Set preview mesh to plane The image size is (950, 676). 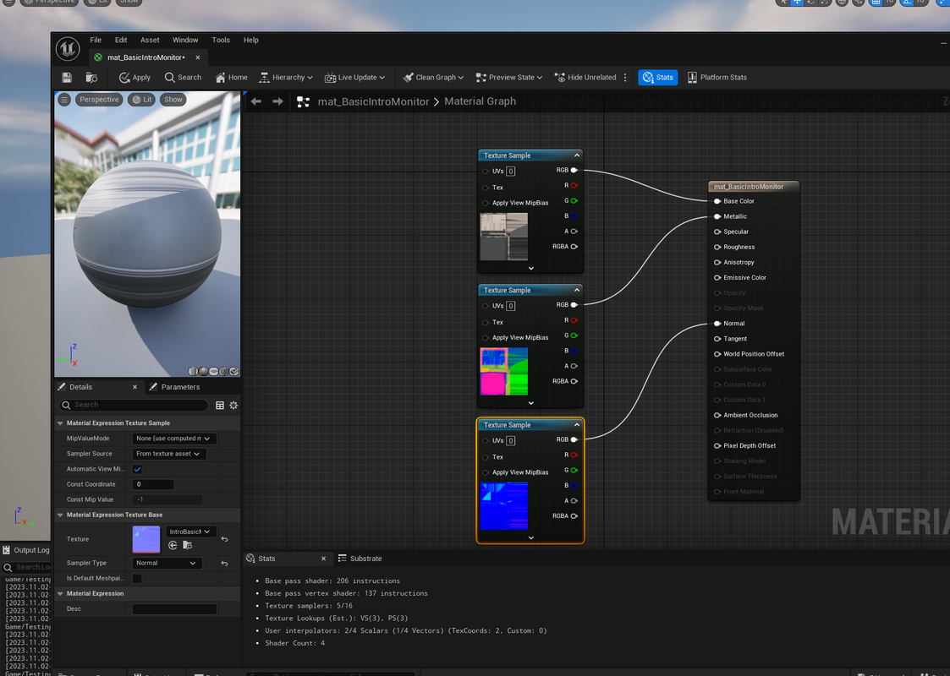point(214,371)
